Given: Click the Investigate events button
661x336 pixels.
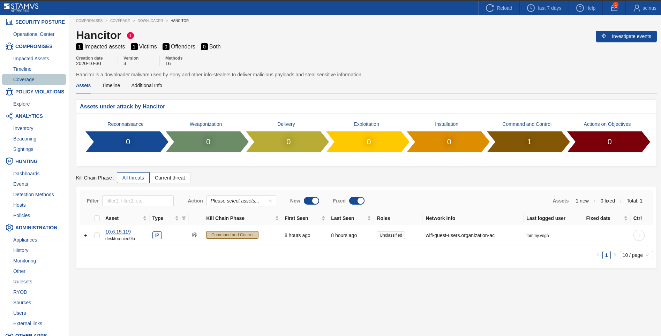Looking at the screenshot, I should point(626,36).
